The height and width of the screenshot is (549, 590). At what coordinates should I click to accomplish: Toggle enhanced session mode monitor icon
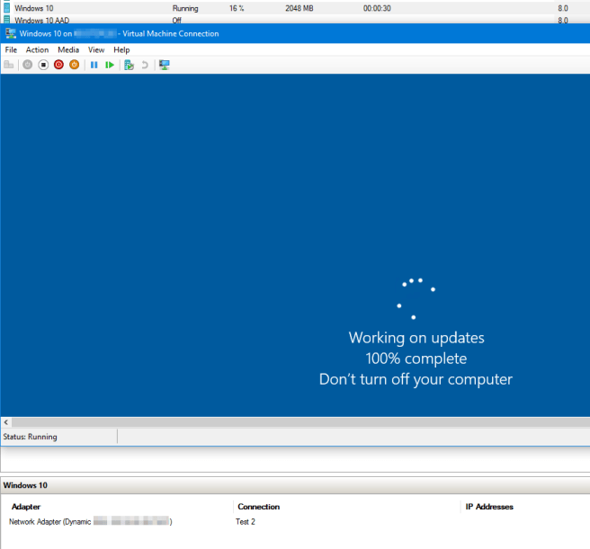click(165, 65)
